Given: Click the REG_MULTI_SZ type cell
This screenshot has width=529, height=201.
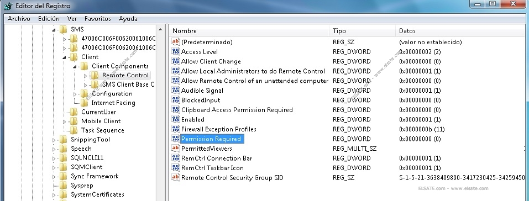Looking at the screenshot, I should (x=354, y=149).
